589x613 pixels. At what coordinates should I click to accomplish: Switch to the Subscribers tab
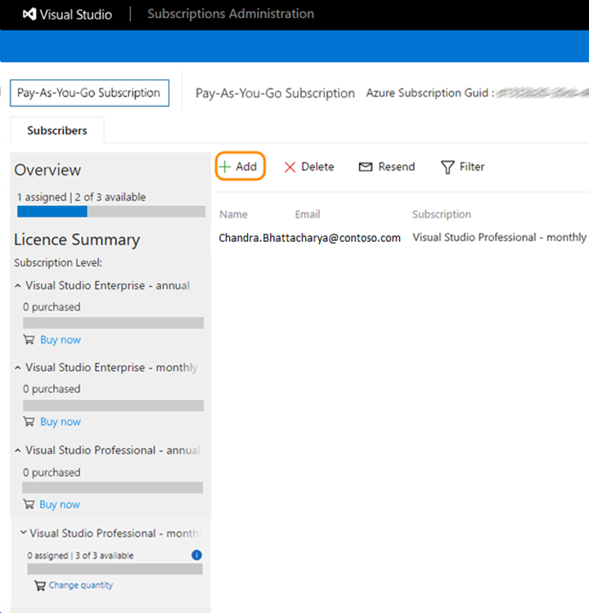point(56,131)
